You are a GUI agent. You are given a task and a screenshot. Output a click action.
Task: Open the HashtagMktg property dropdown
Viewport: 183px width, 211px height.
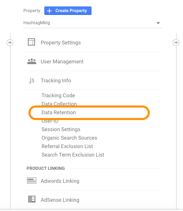pyautogui.click(x=93, y=23)
